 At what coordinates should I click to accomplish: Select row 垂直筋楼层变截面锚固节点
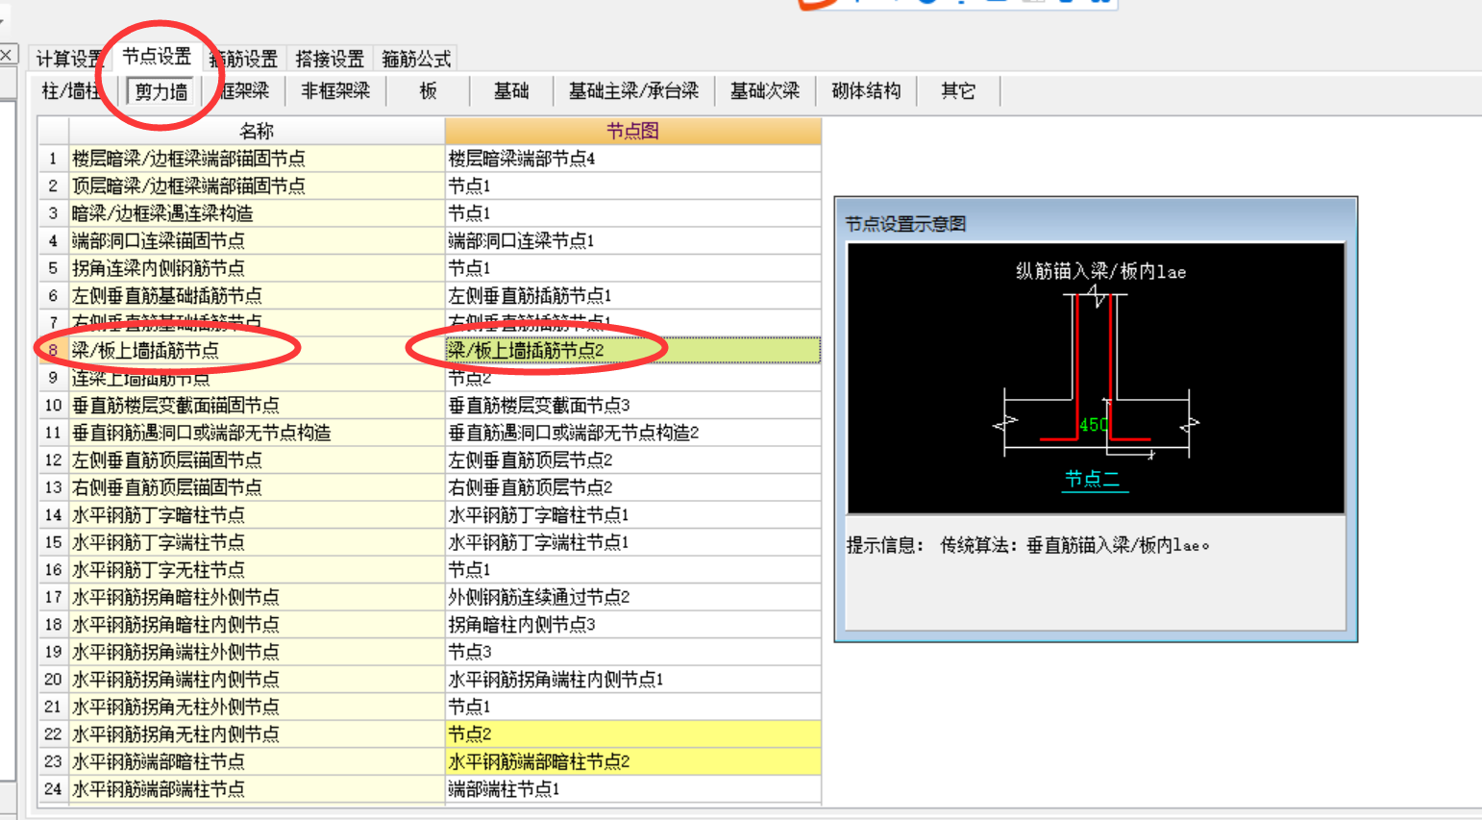pos(257,405)
